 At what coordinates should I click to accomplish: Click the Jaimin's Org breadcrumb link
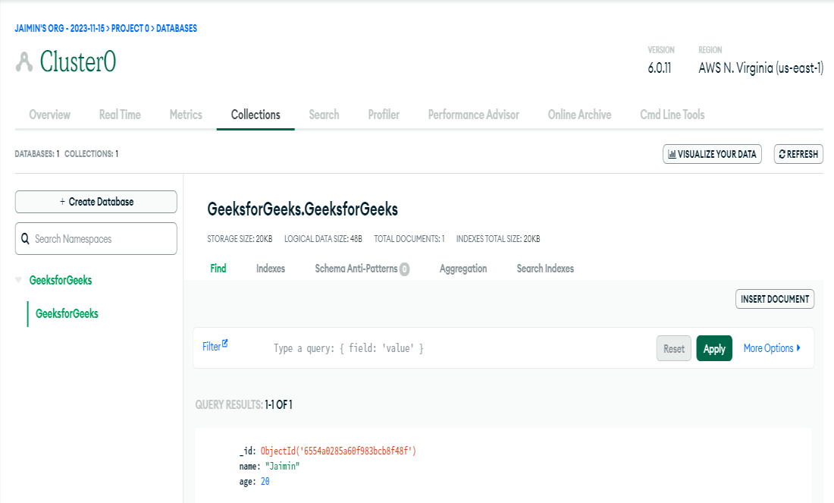(x=59, y=28)
